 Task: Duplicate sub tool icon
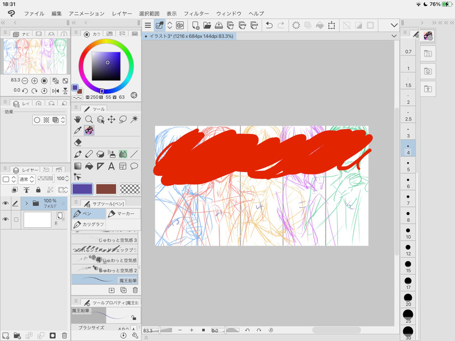coord(123,290)
